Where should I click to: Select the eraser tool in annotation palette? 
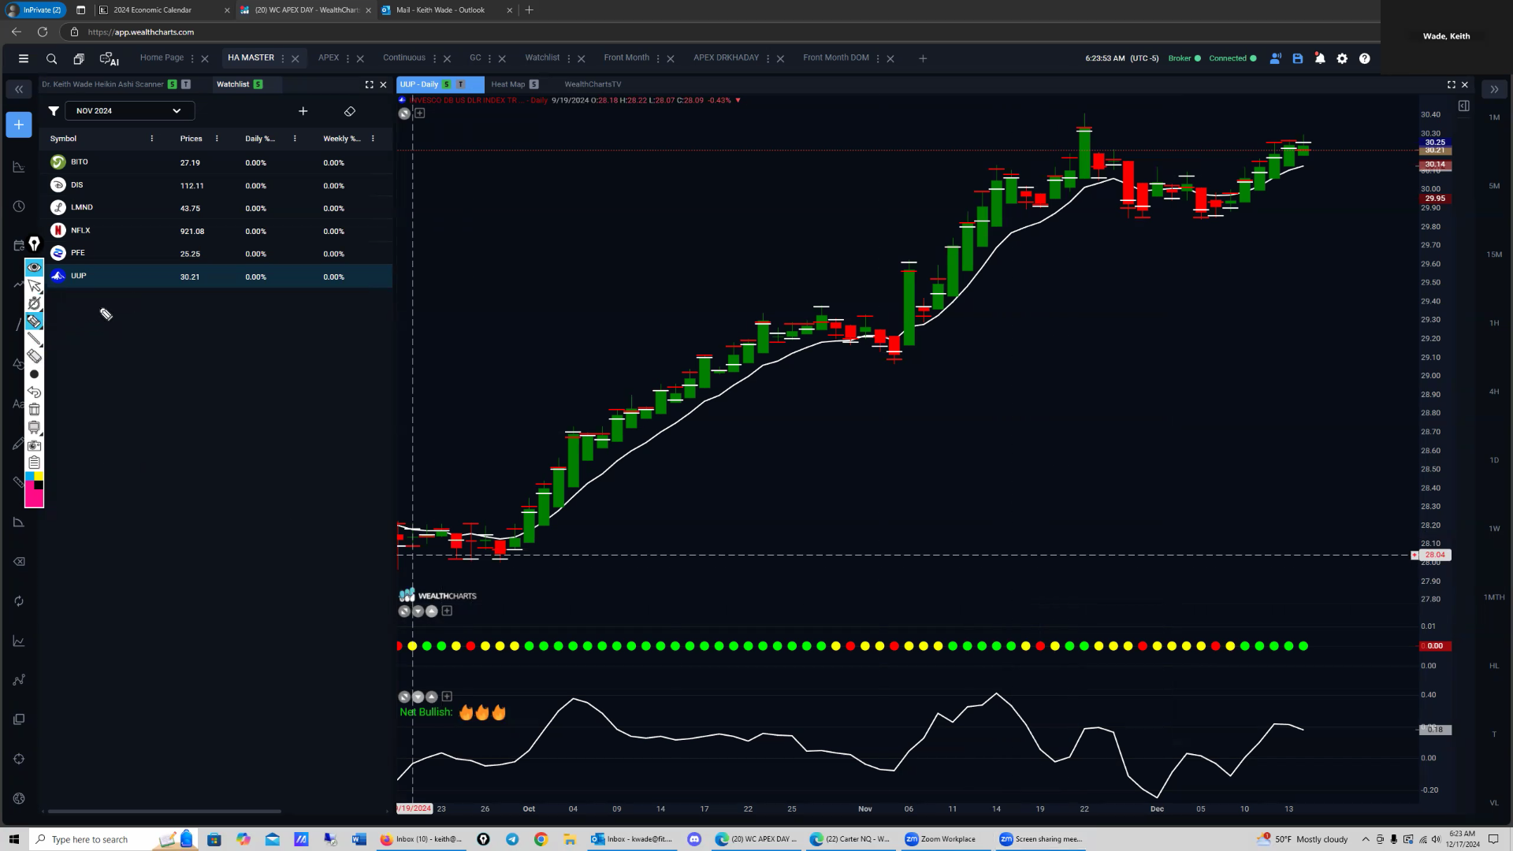click(x=34, y=356)
